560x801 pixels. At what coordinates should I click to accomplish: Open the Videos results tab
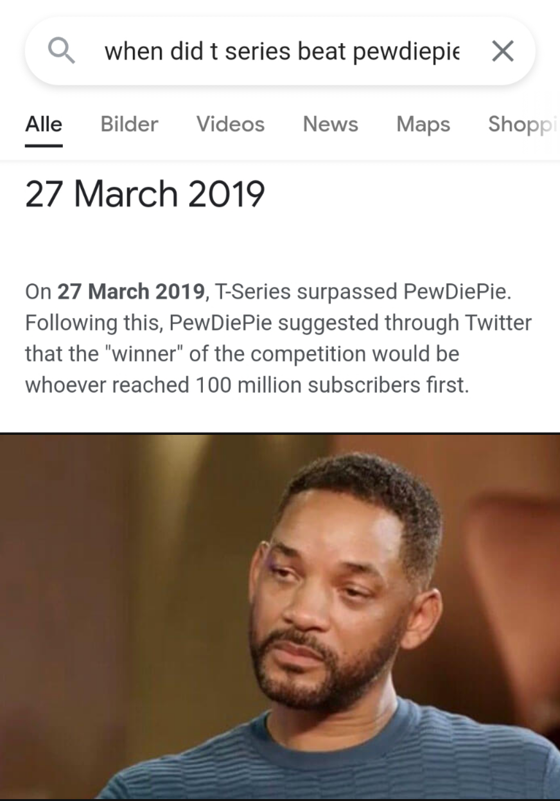coord(230,123)
